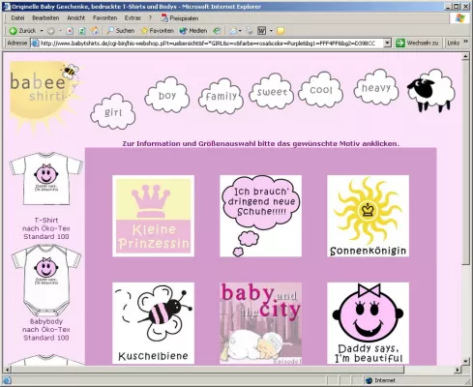Open the Ansicht menu

point(76,18)
